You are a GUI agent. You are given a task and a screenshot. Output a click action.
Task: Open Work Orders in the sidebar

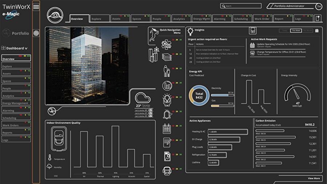(16, 124)
